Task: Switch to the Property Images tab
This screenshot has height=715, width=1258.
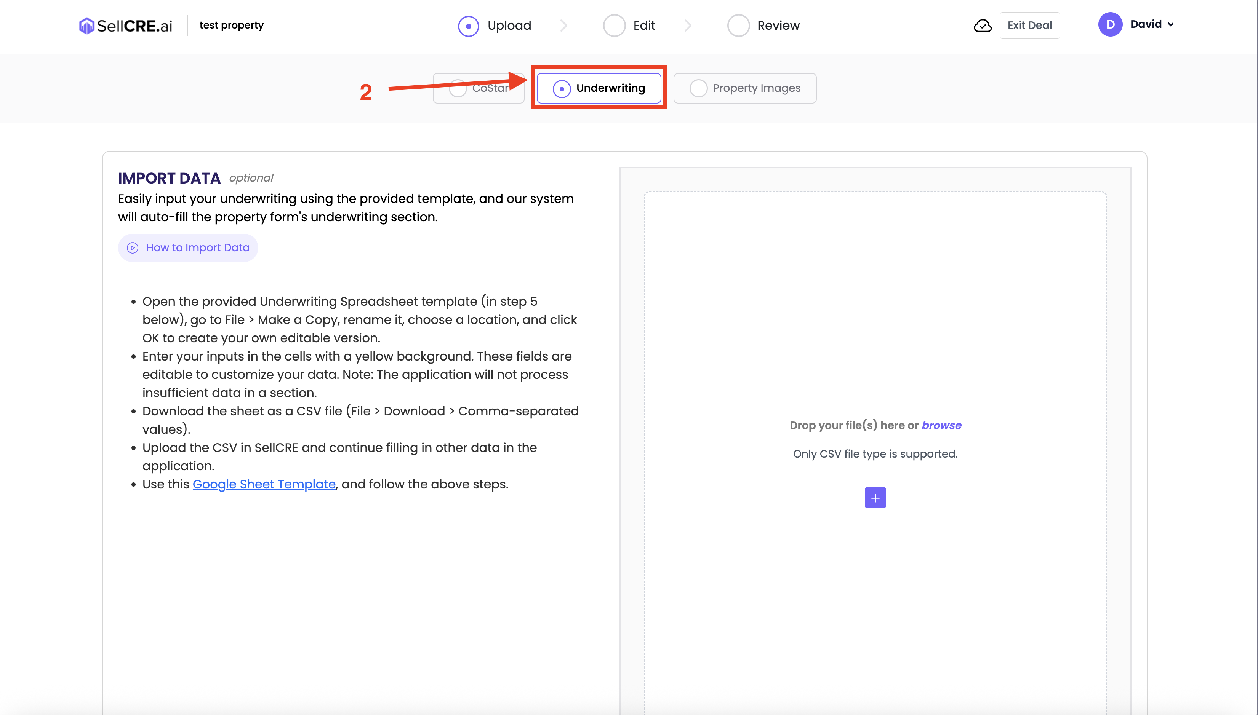Action: (x=744, y=88)
